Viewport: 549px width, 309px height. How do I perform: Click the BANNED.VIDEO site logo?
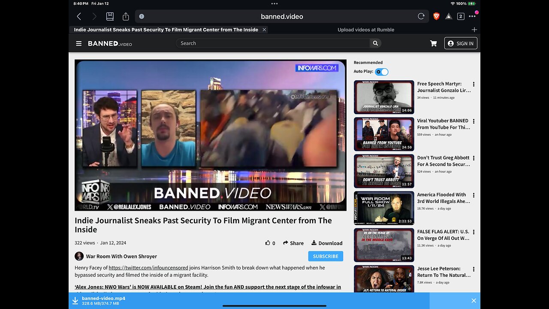110,43
